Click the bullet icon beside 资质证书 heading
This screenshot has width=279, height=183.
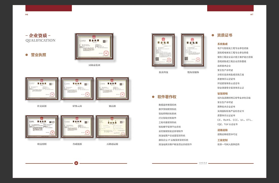[213, 35]
